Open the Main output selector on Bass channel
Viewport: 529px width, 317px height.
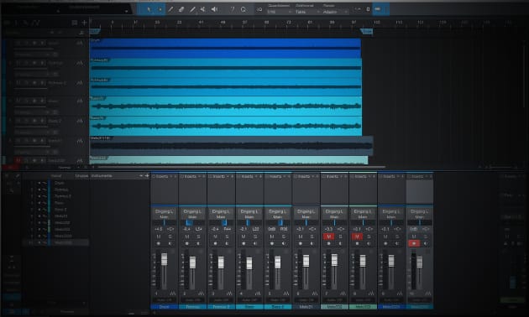249,217
